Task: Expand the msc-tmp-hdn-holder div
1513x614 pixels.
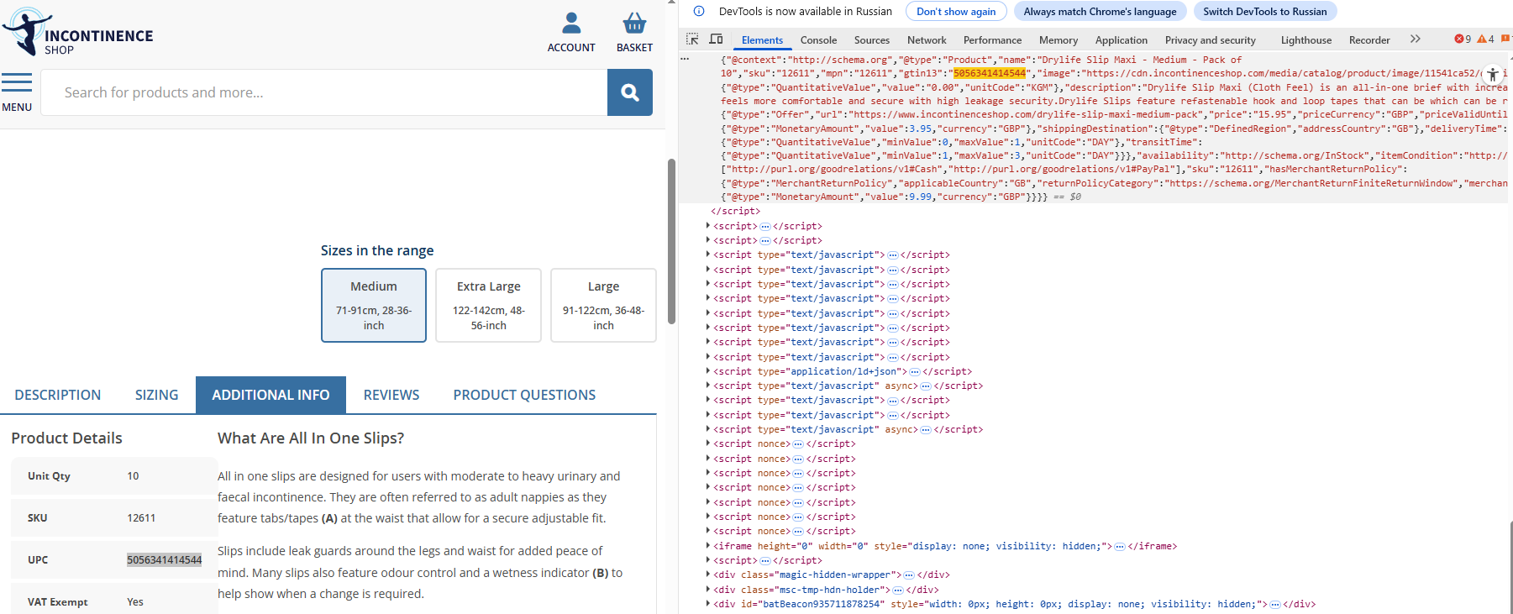Action: coord(708,590)
